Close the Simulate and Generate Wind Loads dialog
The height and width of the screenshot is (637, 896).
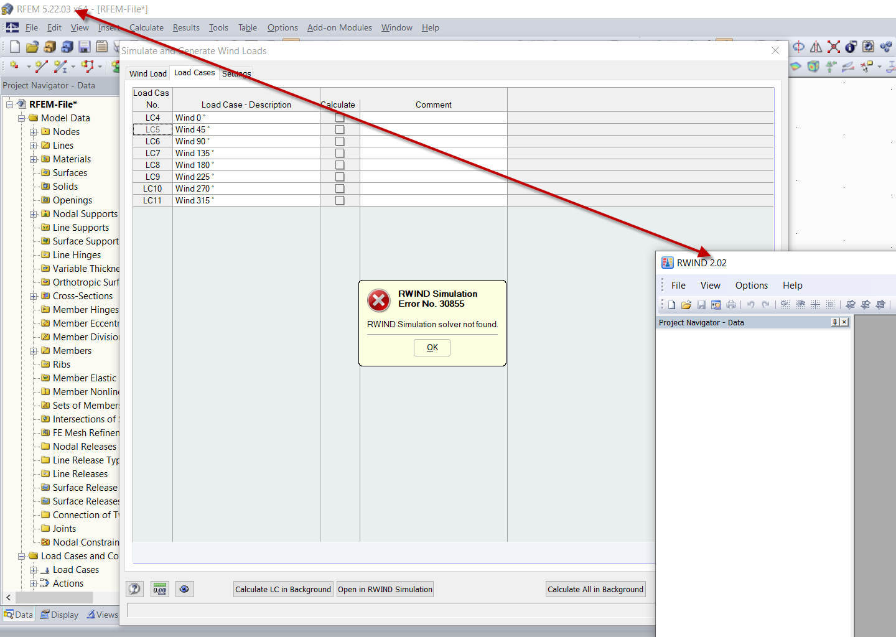pos(775,51)
